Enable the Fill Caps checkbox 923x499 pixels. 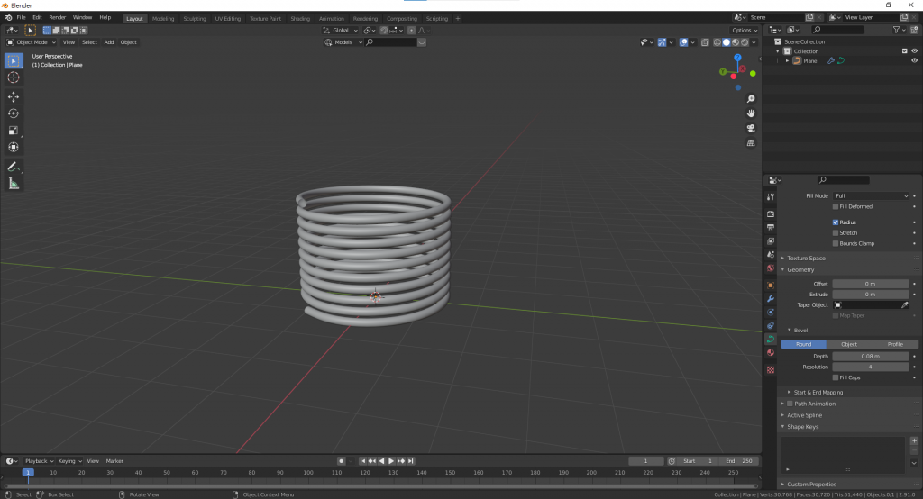coord(836,377)
